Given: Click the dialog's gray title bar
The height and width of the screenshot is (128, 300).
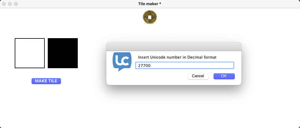Looking at the screenshot, I should 174,47.
